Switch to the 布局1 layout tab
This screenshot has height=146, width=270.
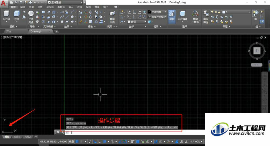(17, 137)
